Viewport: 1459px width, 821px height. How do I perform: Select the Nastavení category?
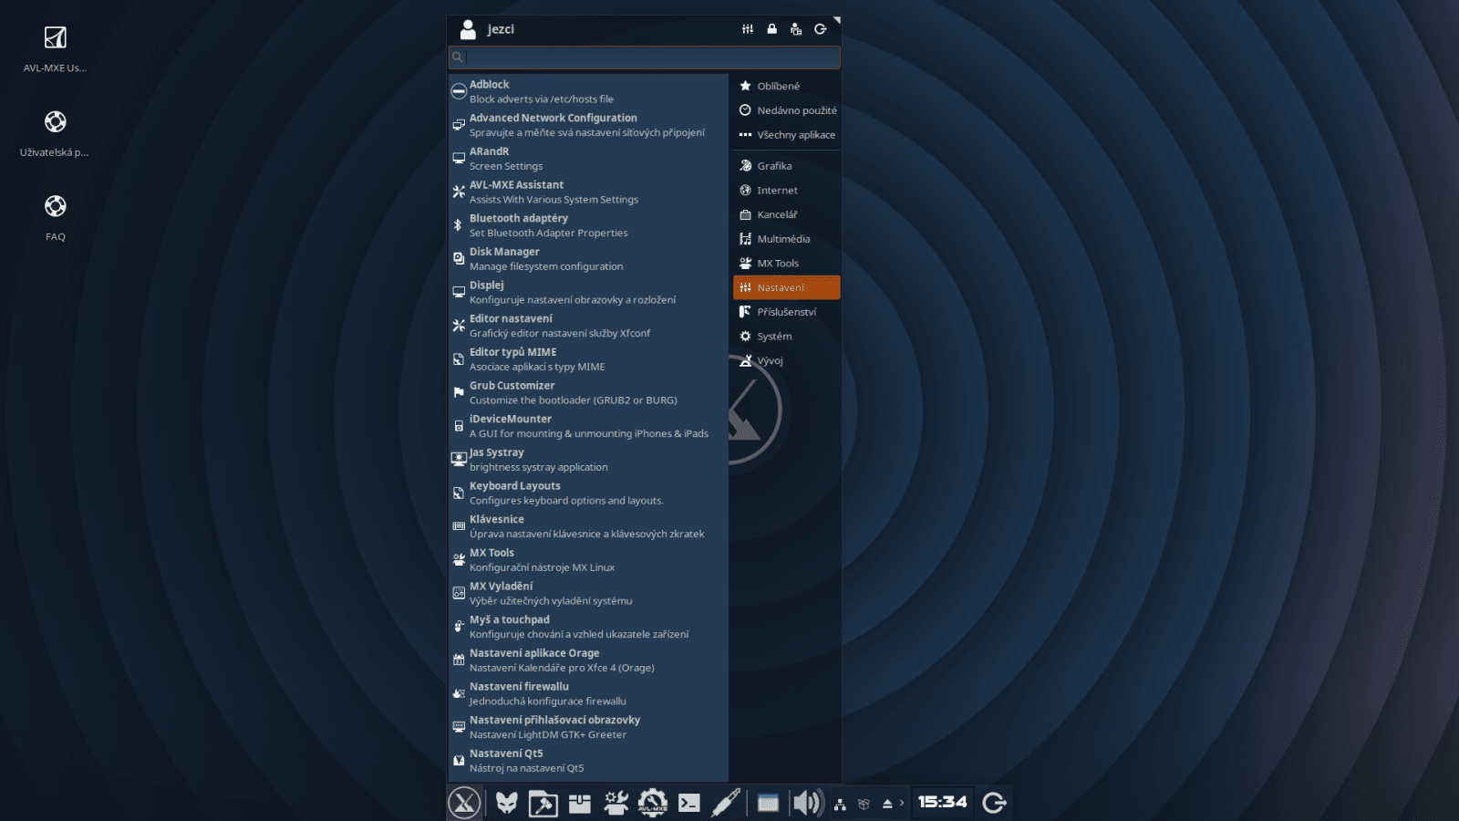(x=786, y=286)
